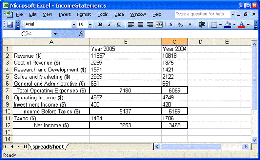Select cell containing Revenue ($)
The height and width of the screenshot is (160, 260).
(51, 56)
